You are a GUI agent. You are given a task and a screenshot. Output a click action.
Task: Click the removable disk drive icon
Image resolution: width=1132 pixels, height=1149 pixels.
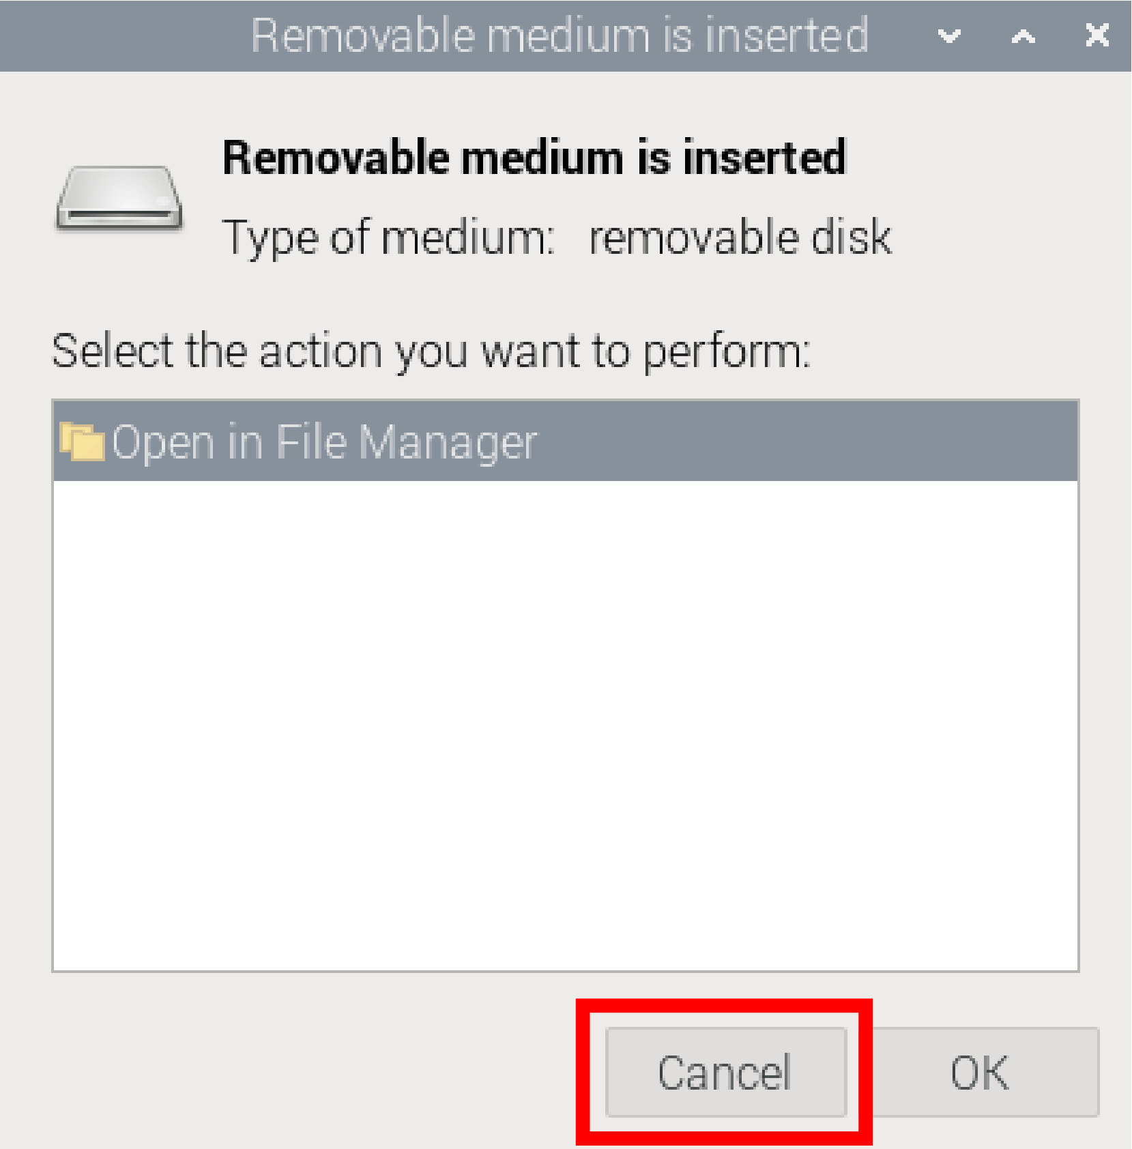(x=119, y=198)
